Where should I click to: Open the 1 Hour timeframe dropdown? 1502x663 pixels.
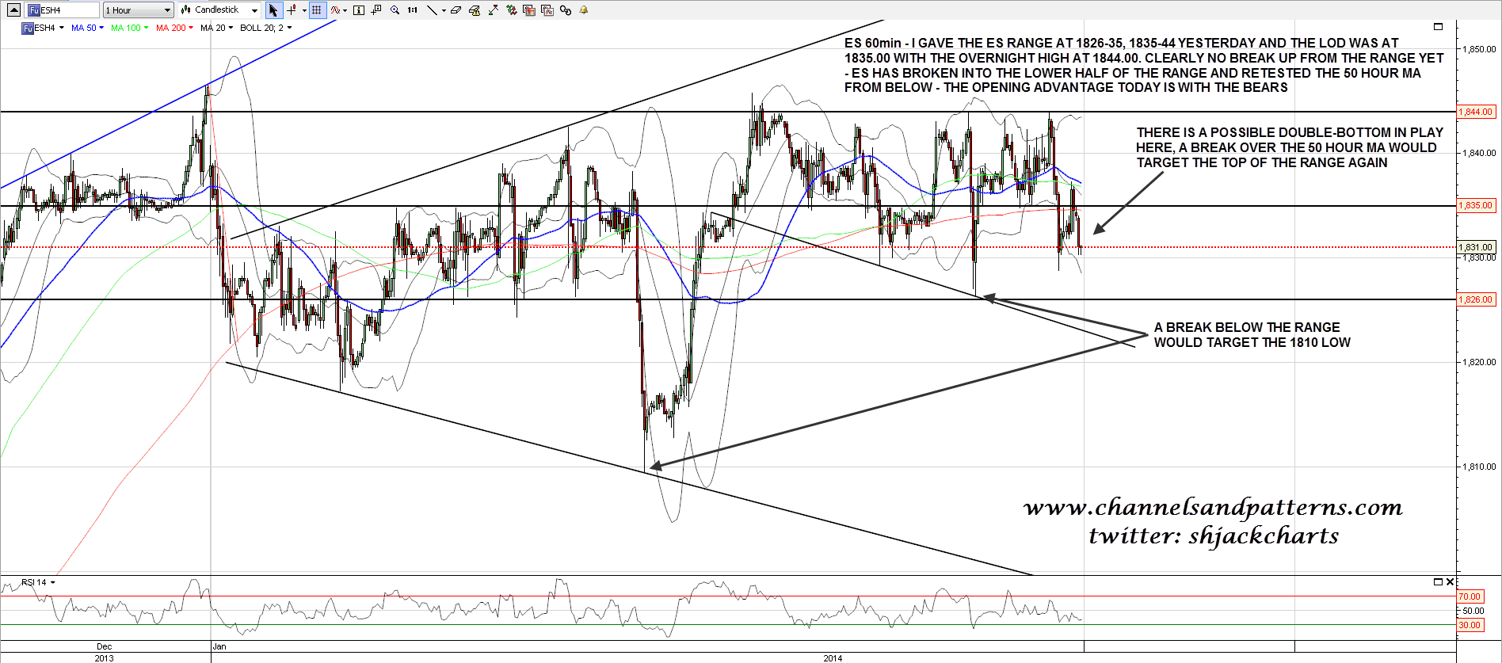(x=138, y=10)
